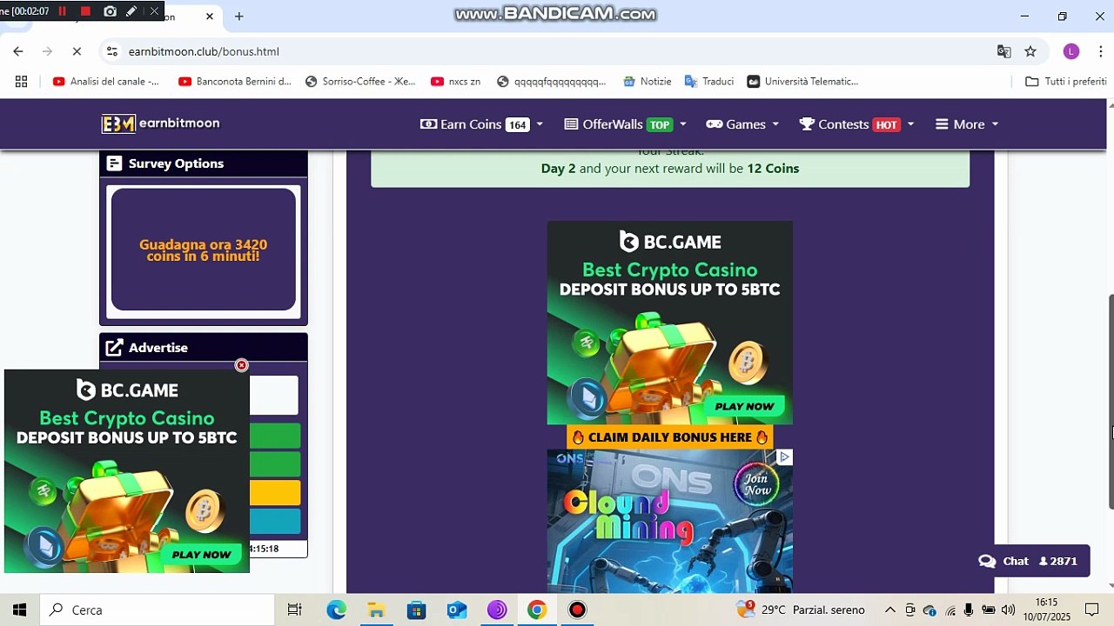Open the 'Tutti i preferiti' bookmarks folder
The height and width of the screenshot is (626, 1114).
[x=1066, y=81]
